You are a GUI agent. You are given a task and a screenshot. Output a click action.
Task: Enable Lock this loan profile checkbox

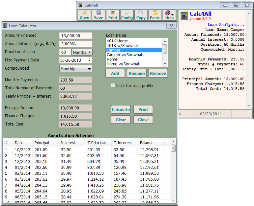click(113, 86)
